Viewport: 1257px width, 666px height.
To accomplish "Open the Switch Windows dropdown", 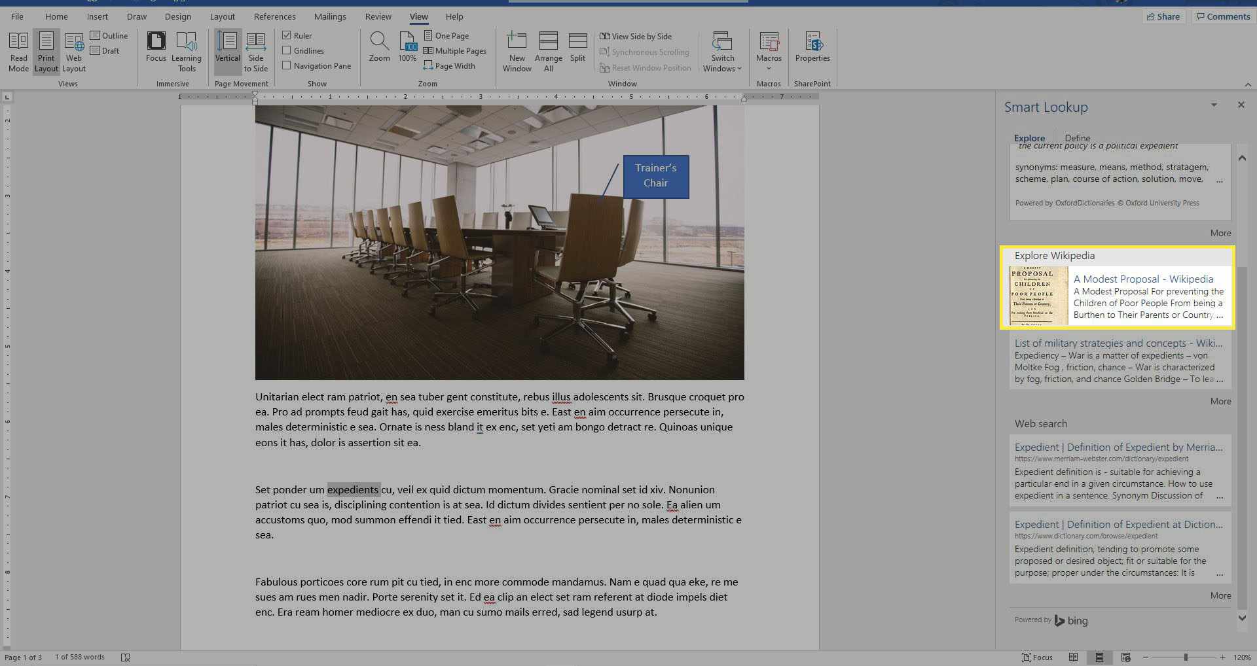I will [x=722, y=52].
